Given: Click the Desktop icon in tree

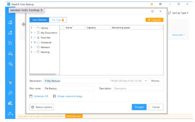Looking at the screenshot, I should 38,52.
